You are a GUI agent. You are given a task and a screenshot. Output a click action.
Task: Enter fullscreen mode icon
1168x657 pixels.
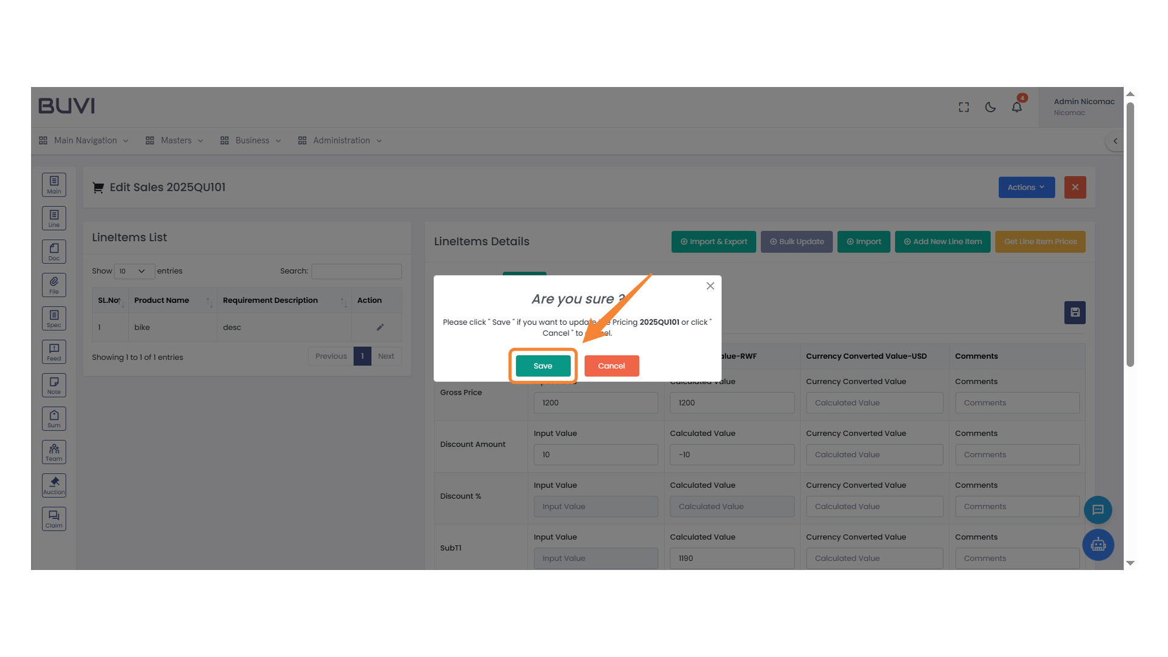(964, 107)
